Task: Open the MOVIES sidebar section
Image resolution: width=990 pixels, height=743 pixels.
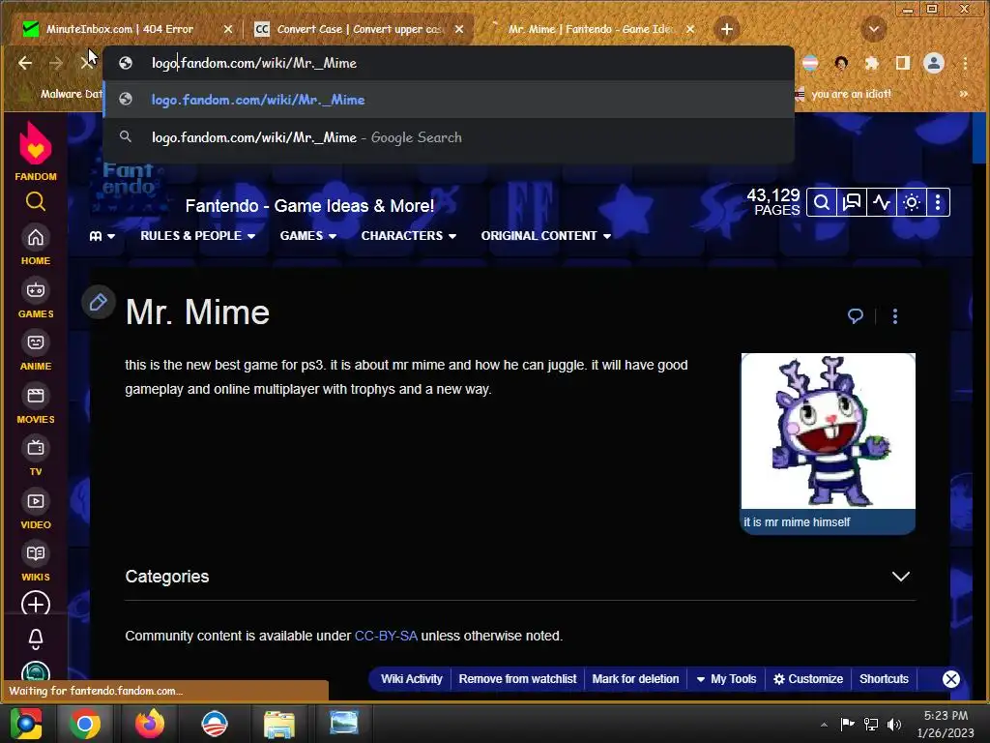Action: (36, 404)
